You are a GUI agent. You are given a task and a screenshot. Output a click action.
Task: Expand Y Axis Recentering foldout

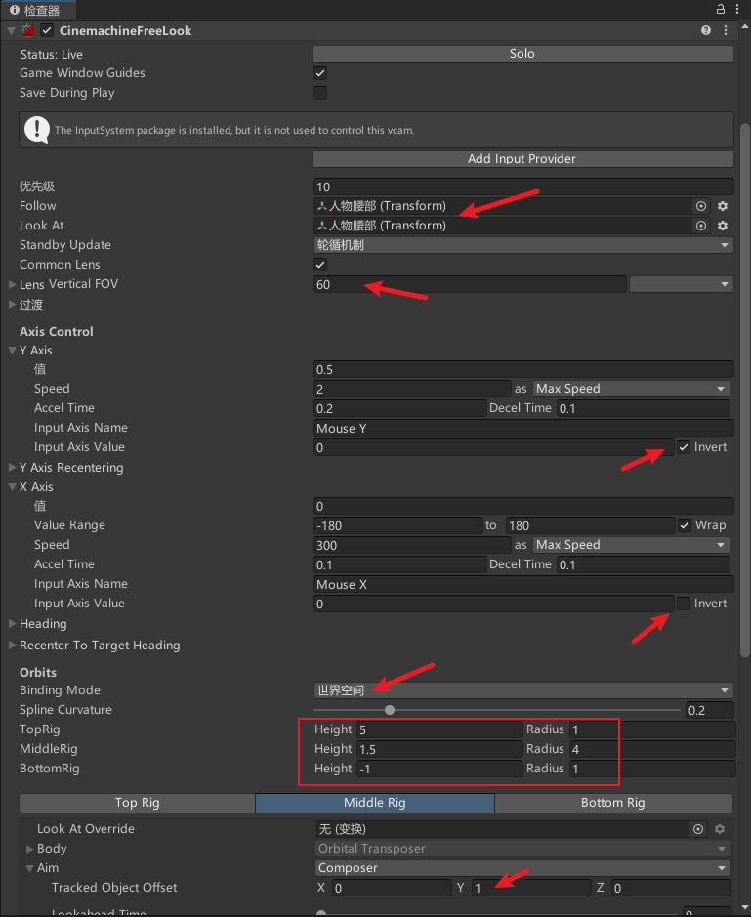[13, 467]
